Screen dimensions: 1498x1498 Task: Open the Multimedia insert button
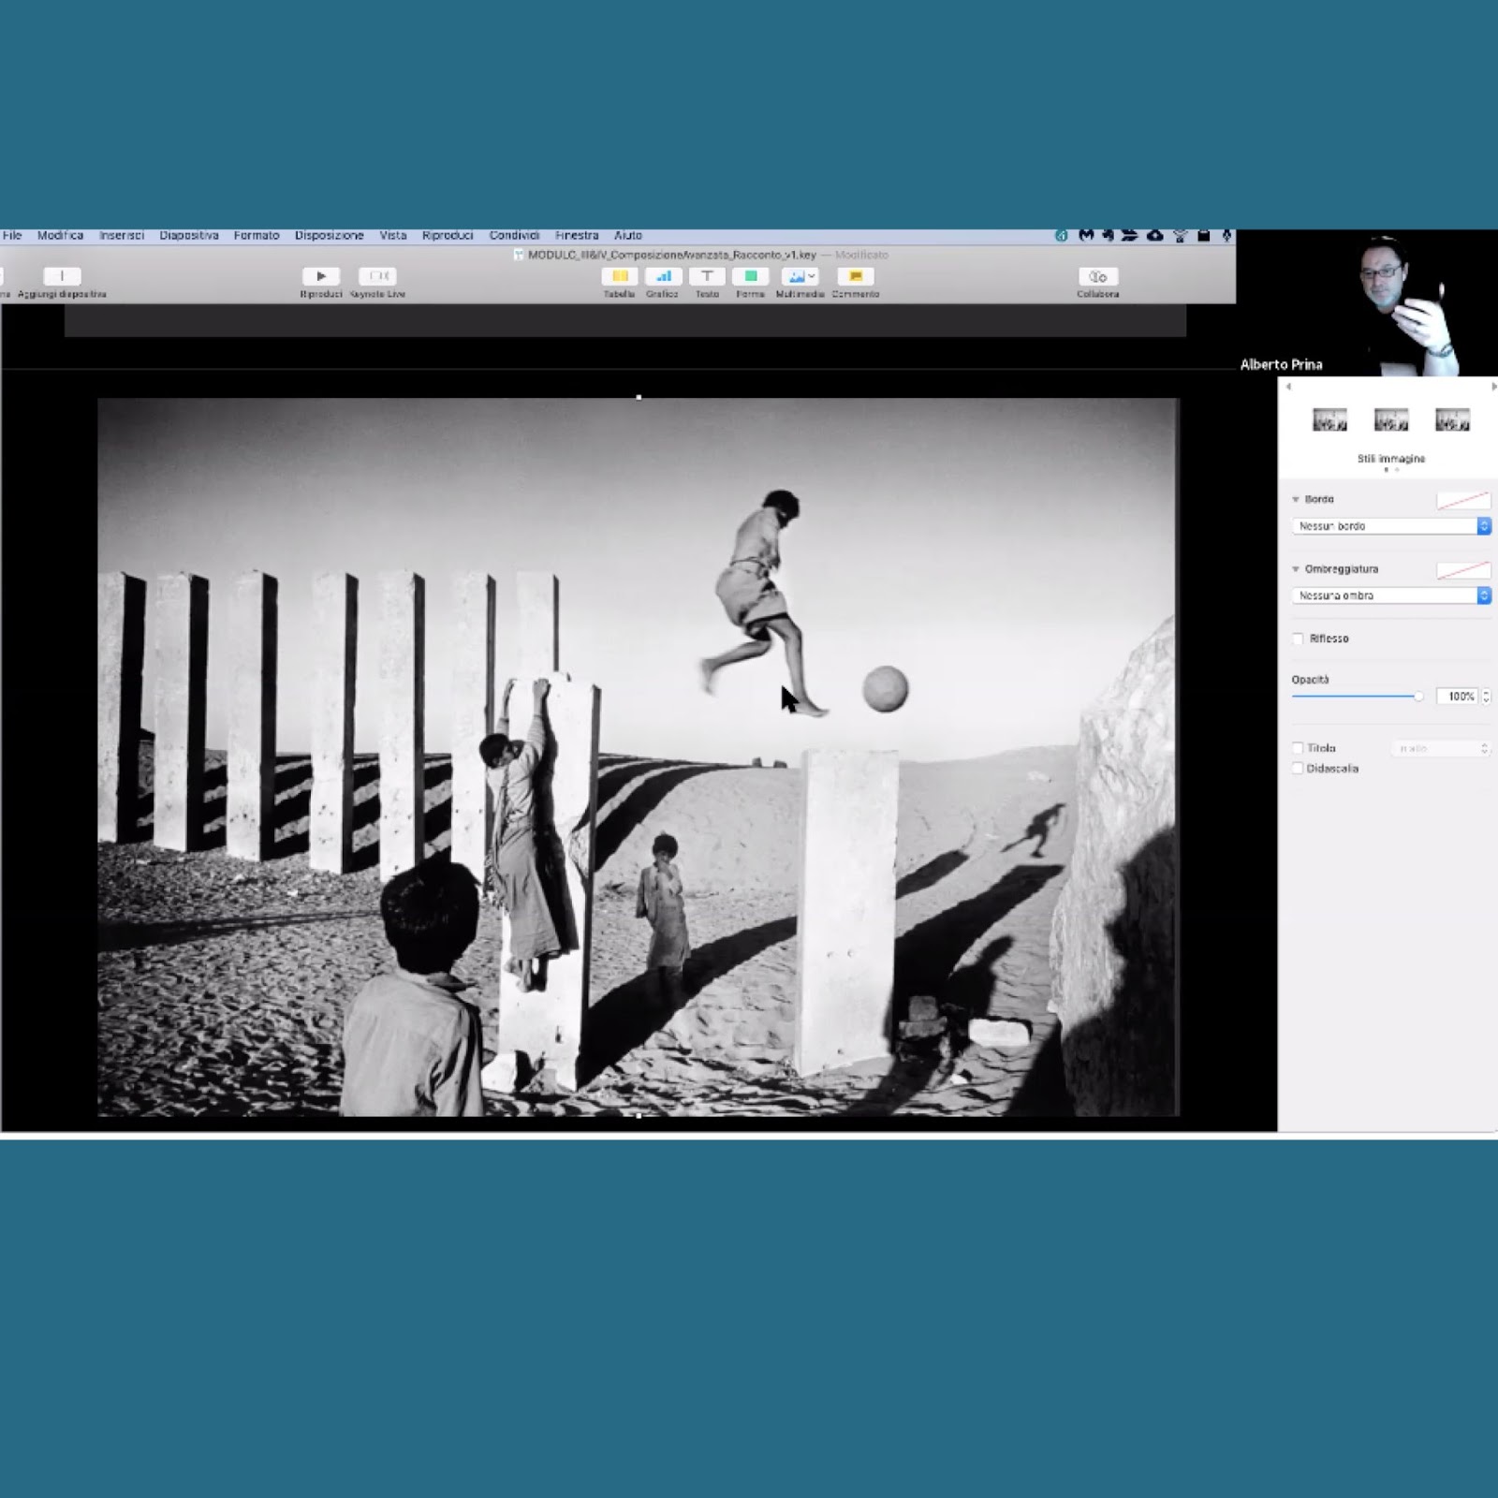coord(800,276)
